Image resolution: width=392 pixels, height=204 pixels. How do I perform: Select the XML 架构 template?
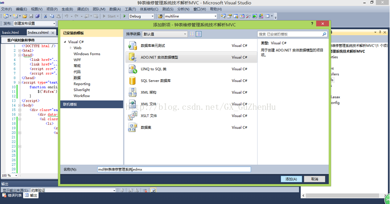click(x=191, y=92)
